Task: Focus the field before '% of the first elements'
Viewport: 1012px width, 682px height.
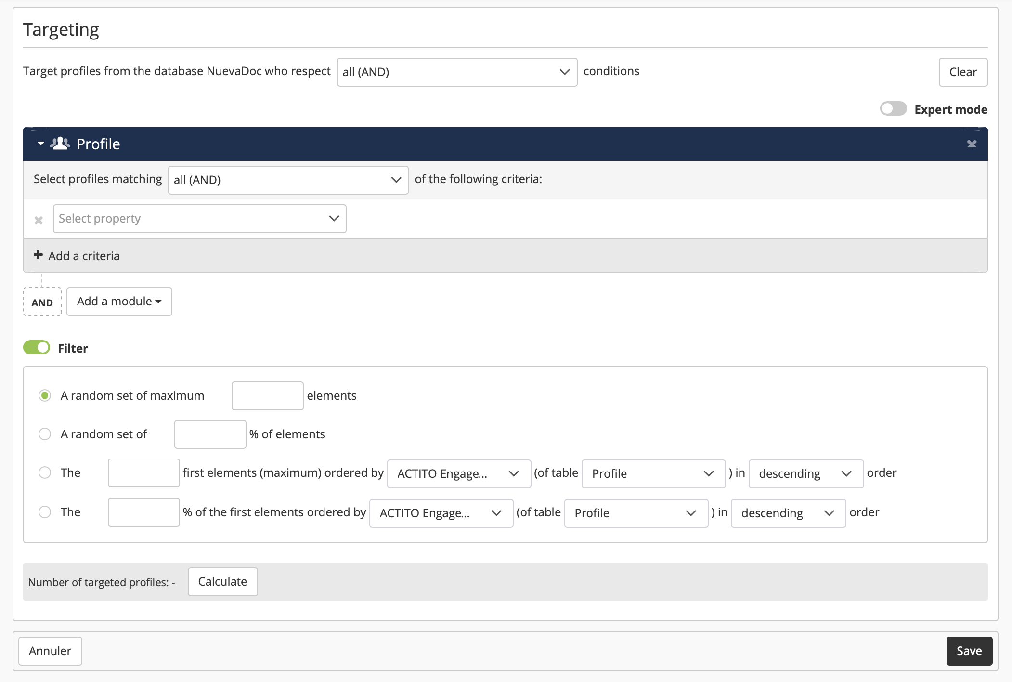Action: pos(143,512)
